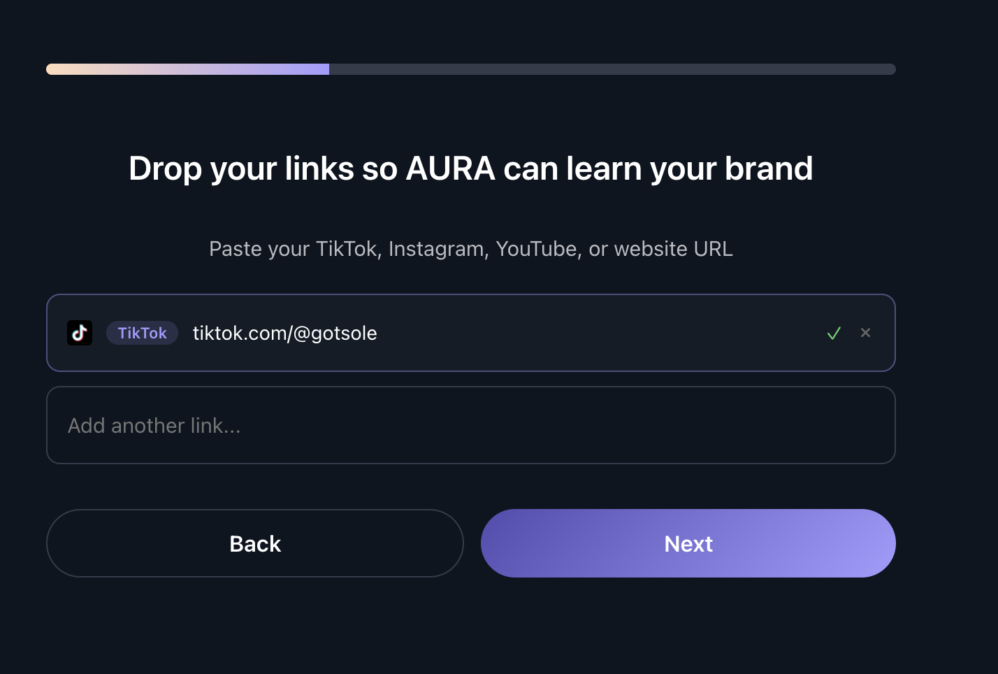The width and height of the screenshot is (998, 674).
Task: Click the tiktok.com/@gotsole URL text
Action: (284, 333)
